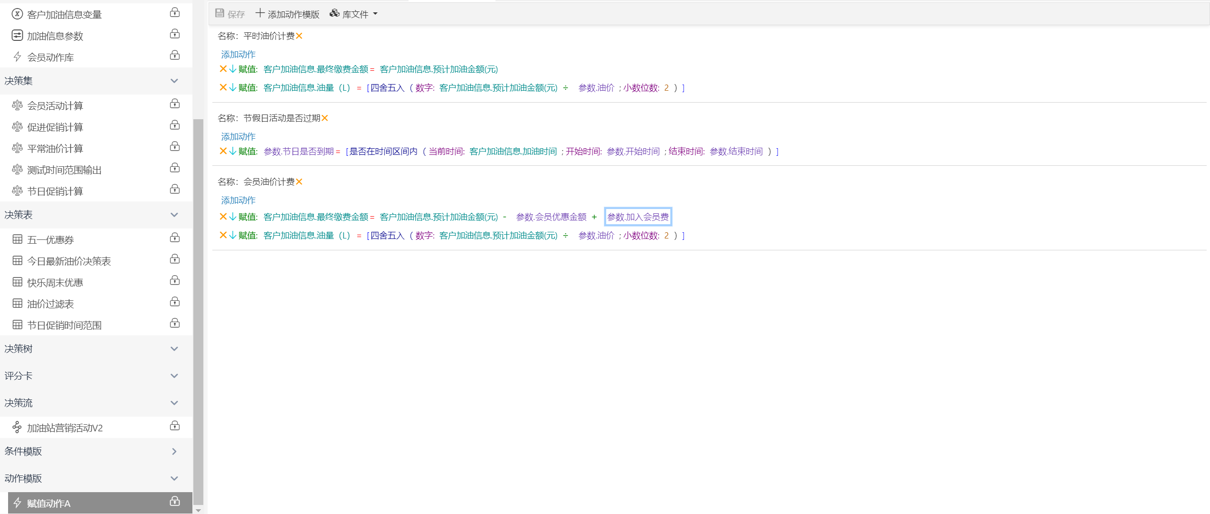Click the lock icon for 加油站营销活动V2
Viewport: 1210px width, 514px height.
click(x=175, y=426)
